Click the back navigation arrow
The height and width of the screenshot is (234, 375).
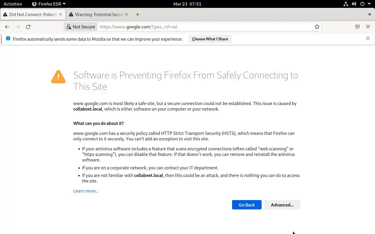click(7, 27)
